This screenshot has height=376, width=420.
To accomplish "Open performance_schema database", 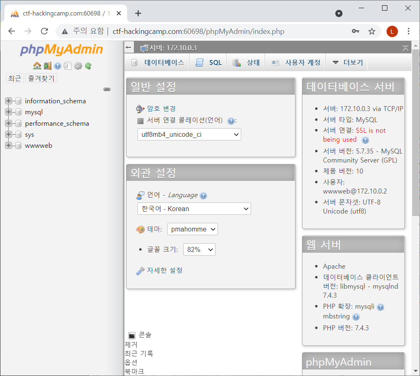I will click(x=57, y=124).
